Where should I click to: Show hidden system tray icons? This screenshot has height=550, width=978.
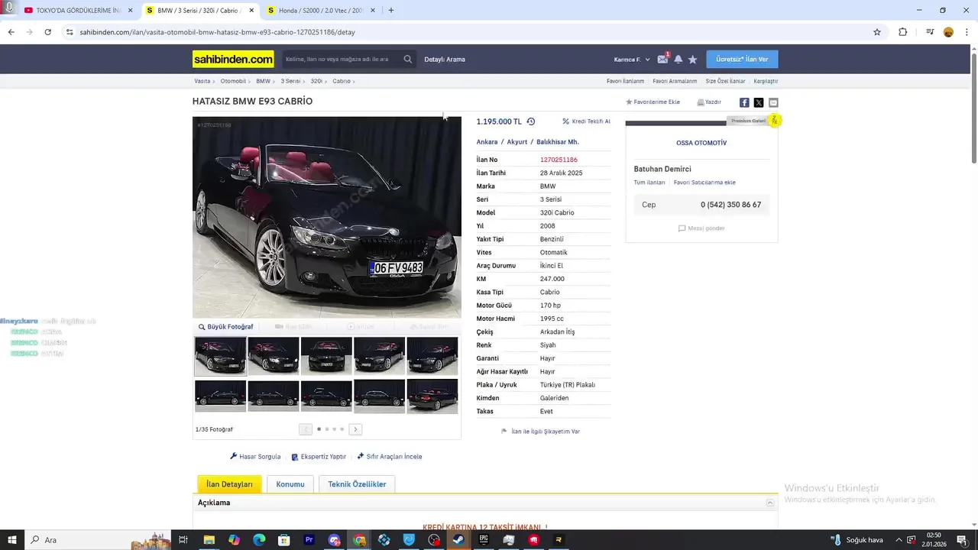pyautogui.click(x=899, y=540)
